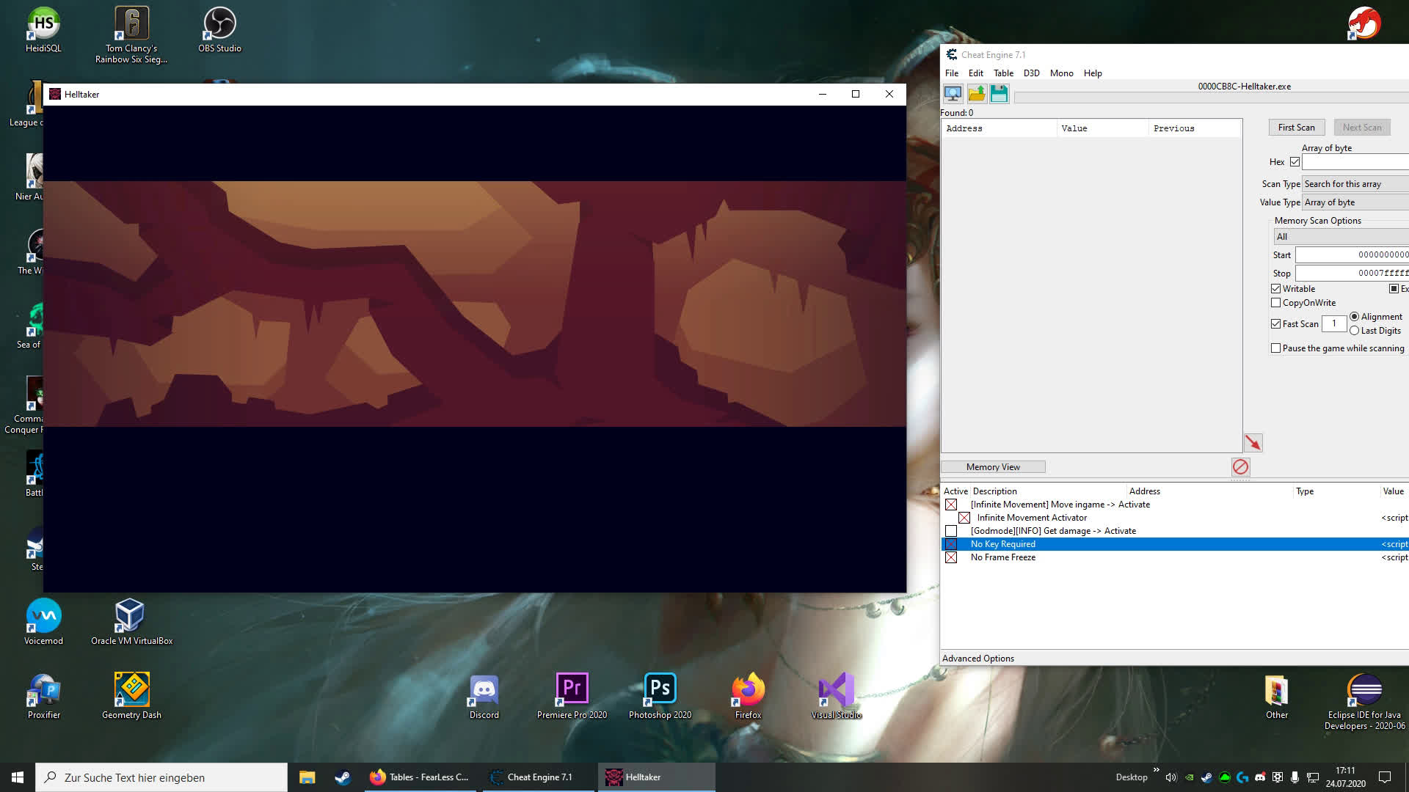Click the NVIDIA tray icon
This screenshot has width=1409, height=792.
click(x=1189, y=777)
